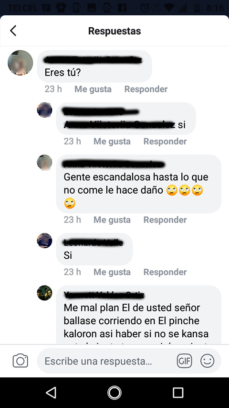Open the emoji smiley picker
Screen dimensions: 229x408
(x=207, y=361)
